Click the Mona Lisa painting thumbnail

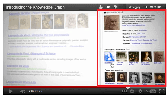coord(109,56)
